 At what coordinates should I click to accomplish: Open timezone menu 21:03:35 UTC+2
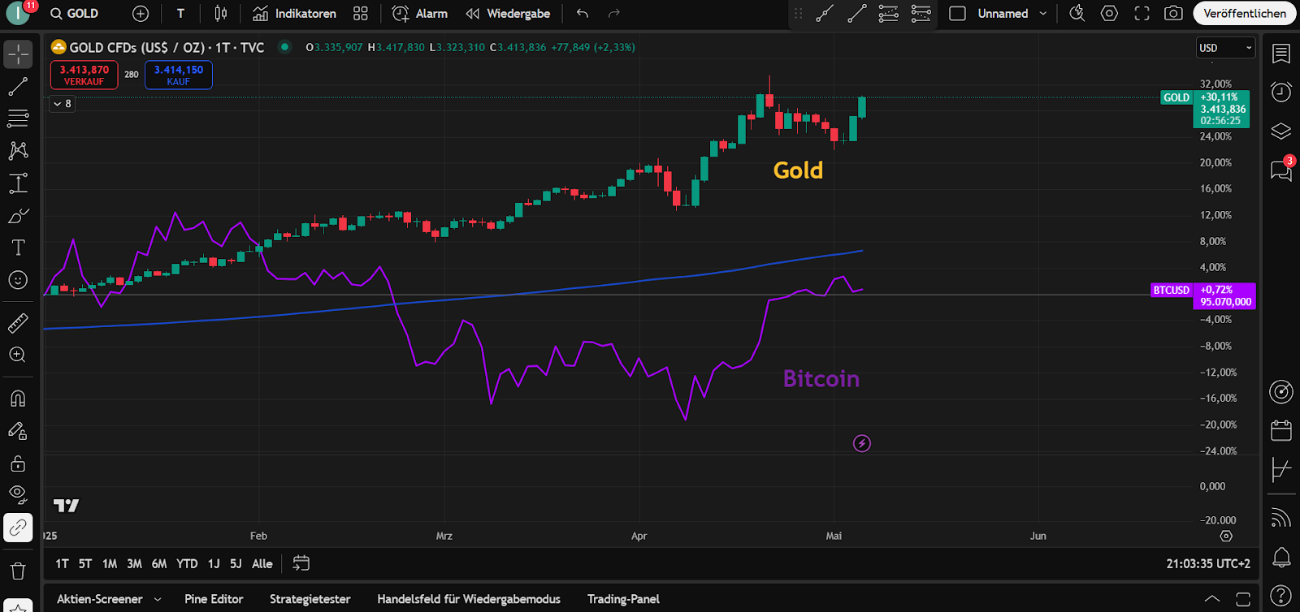click(x=1208, y=563)
